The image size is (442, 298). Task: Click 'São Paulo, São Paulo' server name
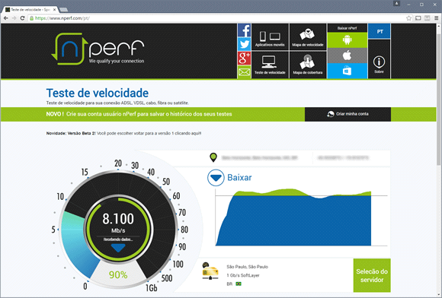pos(247,267)
